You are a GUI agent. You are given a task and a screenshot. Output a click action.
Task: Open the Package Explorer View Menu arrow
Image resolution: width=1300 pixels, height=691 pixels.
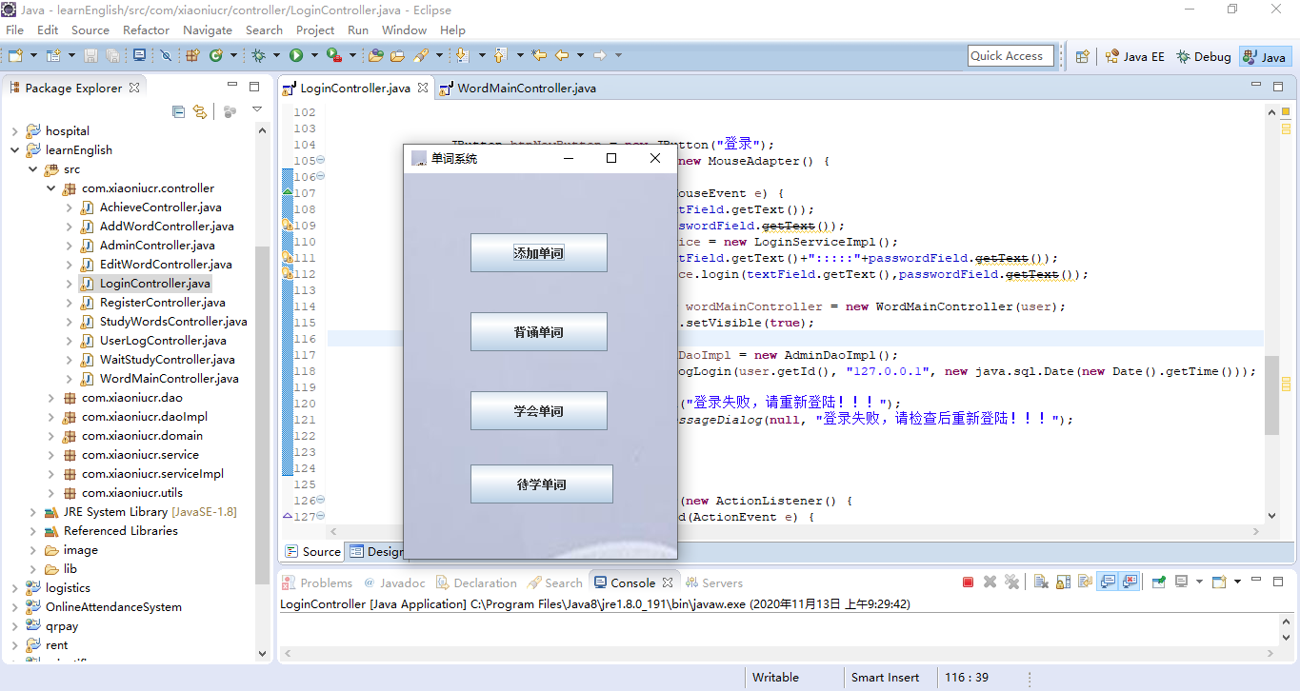click(256, 110)
